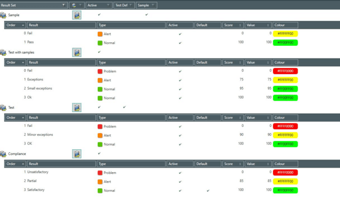This screenshot has height=204, width=340.
Task: Click the Test with samples group icon
Action: (x=3, y=53)
